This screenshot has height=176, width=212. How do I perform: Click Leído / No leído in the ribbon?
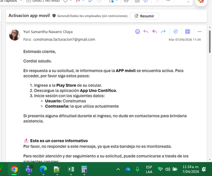point(43,1)
